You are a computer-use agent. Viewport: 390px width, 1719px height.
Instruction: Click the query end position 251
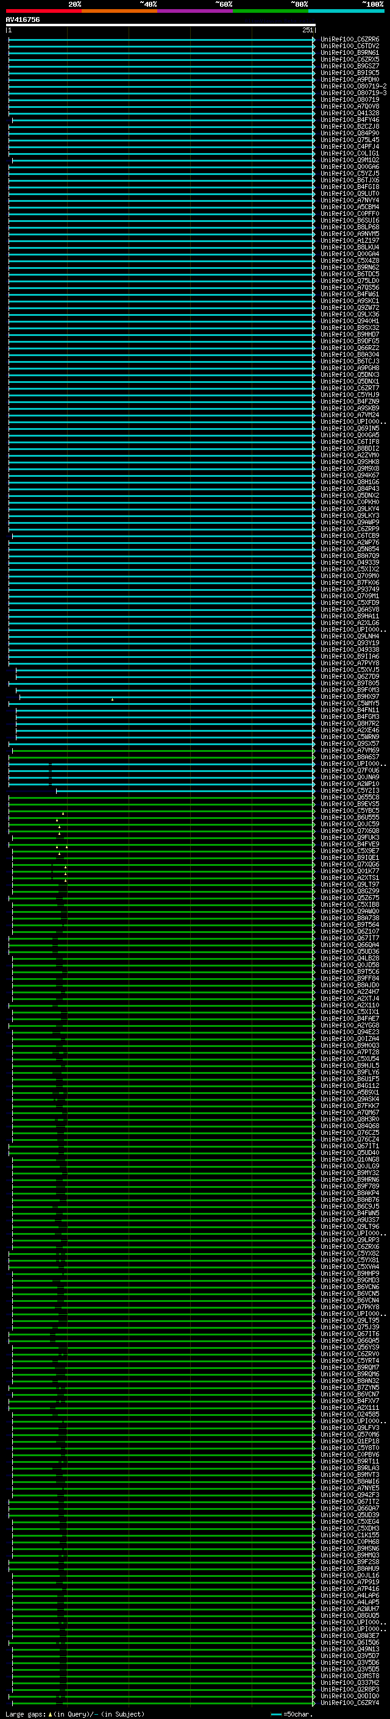307,30
